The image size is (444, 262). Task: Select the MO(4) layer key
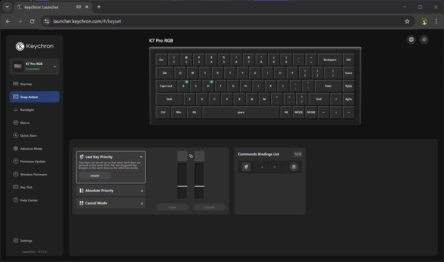(x=311, y=112)
